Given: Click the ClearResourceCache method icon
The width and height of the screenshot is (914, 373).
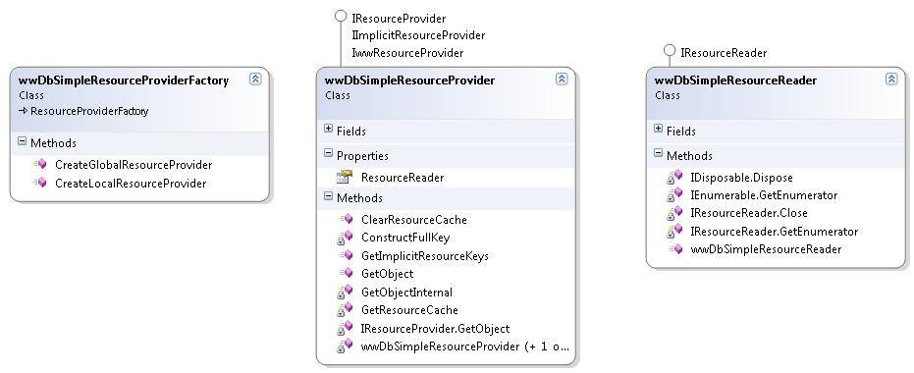Looking at the screenshot, I should point(346,219).
